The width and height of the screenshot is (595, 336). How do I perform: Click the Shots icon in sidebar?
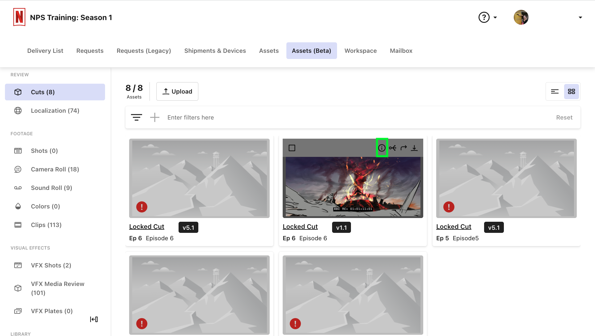click(18, 151)
